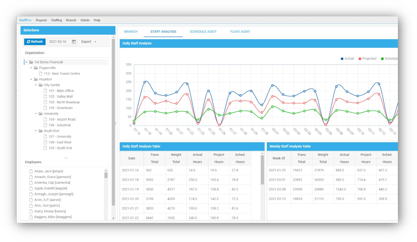The image size is (417, 242).
Task: Click the file icon next to Apple, Everett
Action: pyautogui.click(x=31, y=189)
